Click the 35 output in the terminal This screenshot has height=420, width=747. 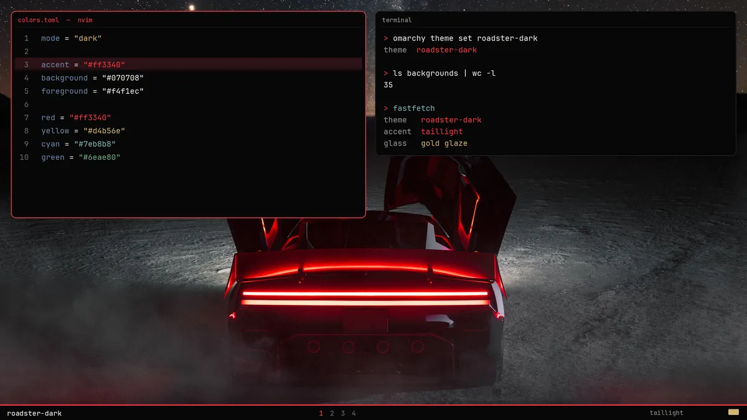tap(388, 85)
